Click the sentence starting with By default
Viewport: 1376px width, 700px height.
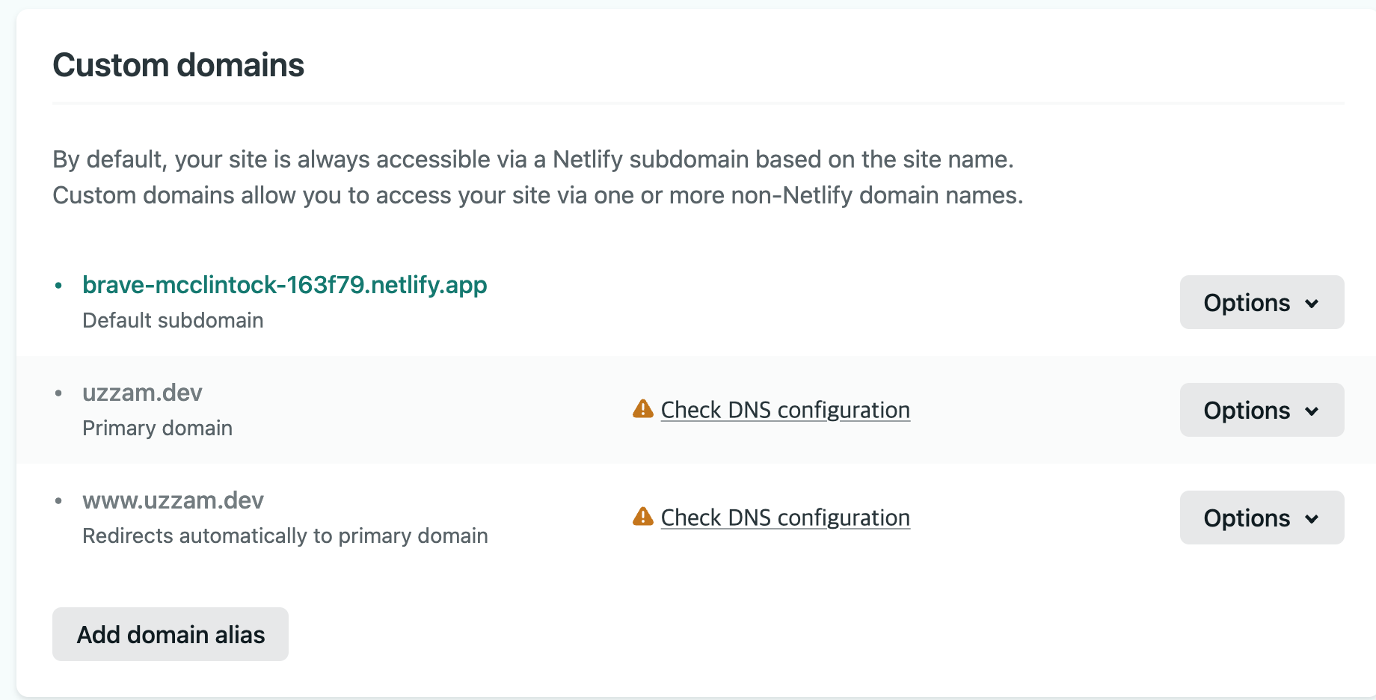532,159
